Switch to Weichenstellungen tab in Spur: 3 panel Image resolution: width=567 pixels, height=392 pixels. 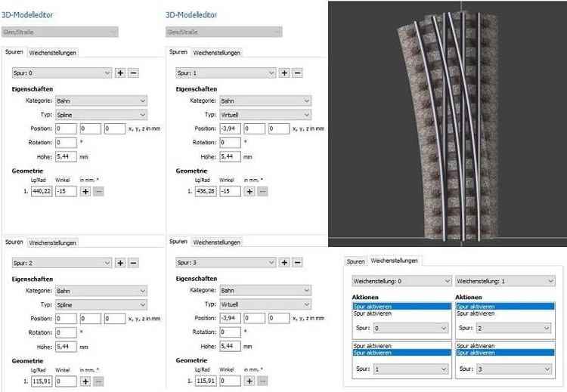[217, 242]
